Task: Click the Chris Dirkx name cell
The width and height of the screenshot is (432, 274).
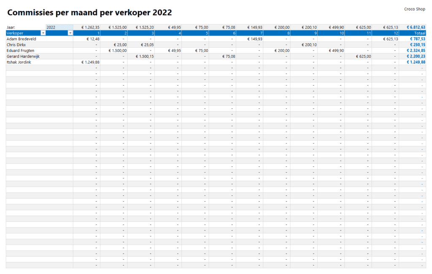Action: tap(16, 45)
